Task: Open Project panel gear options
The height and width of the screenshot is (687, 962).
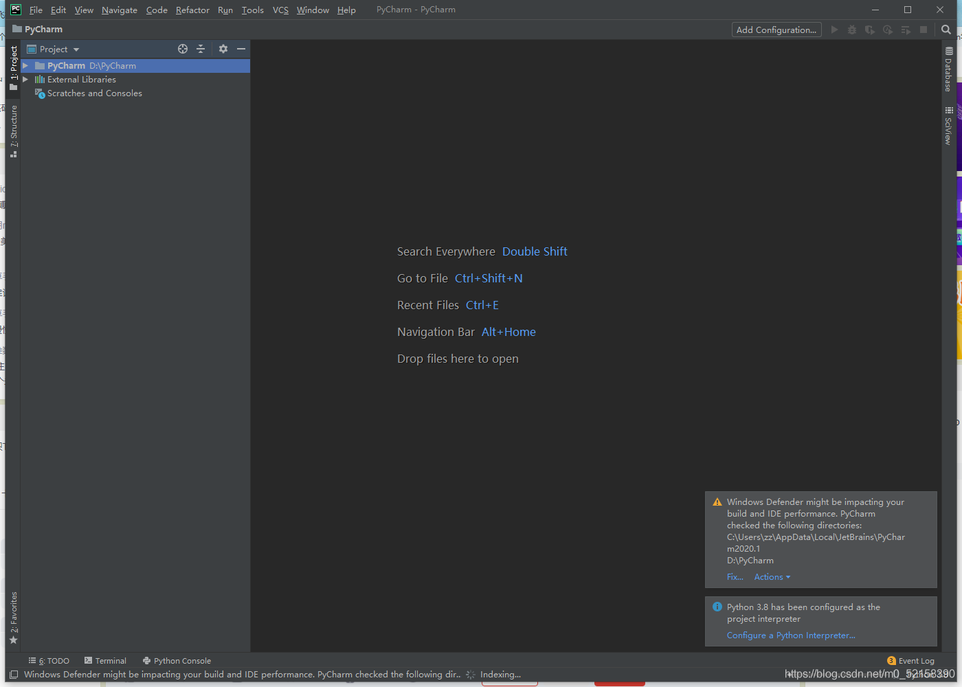Action: 223,49
